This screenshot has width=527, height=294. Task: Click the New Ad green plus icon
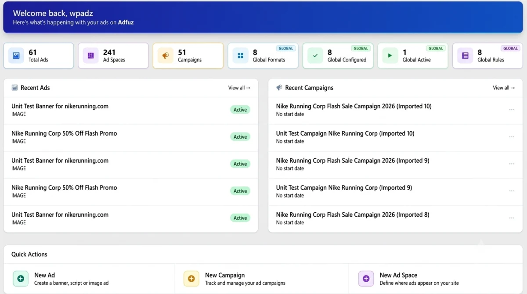(x=21, y=279)
